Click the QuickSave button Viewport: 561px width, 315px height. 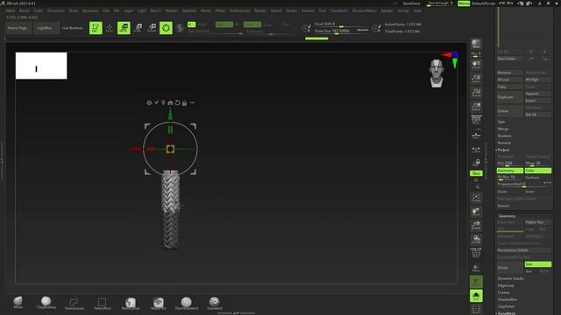[411, 3]
